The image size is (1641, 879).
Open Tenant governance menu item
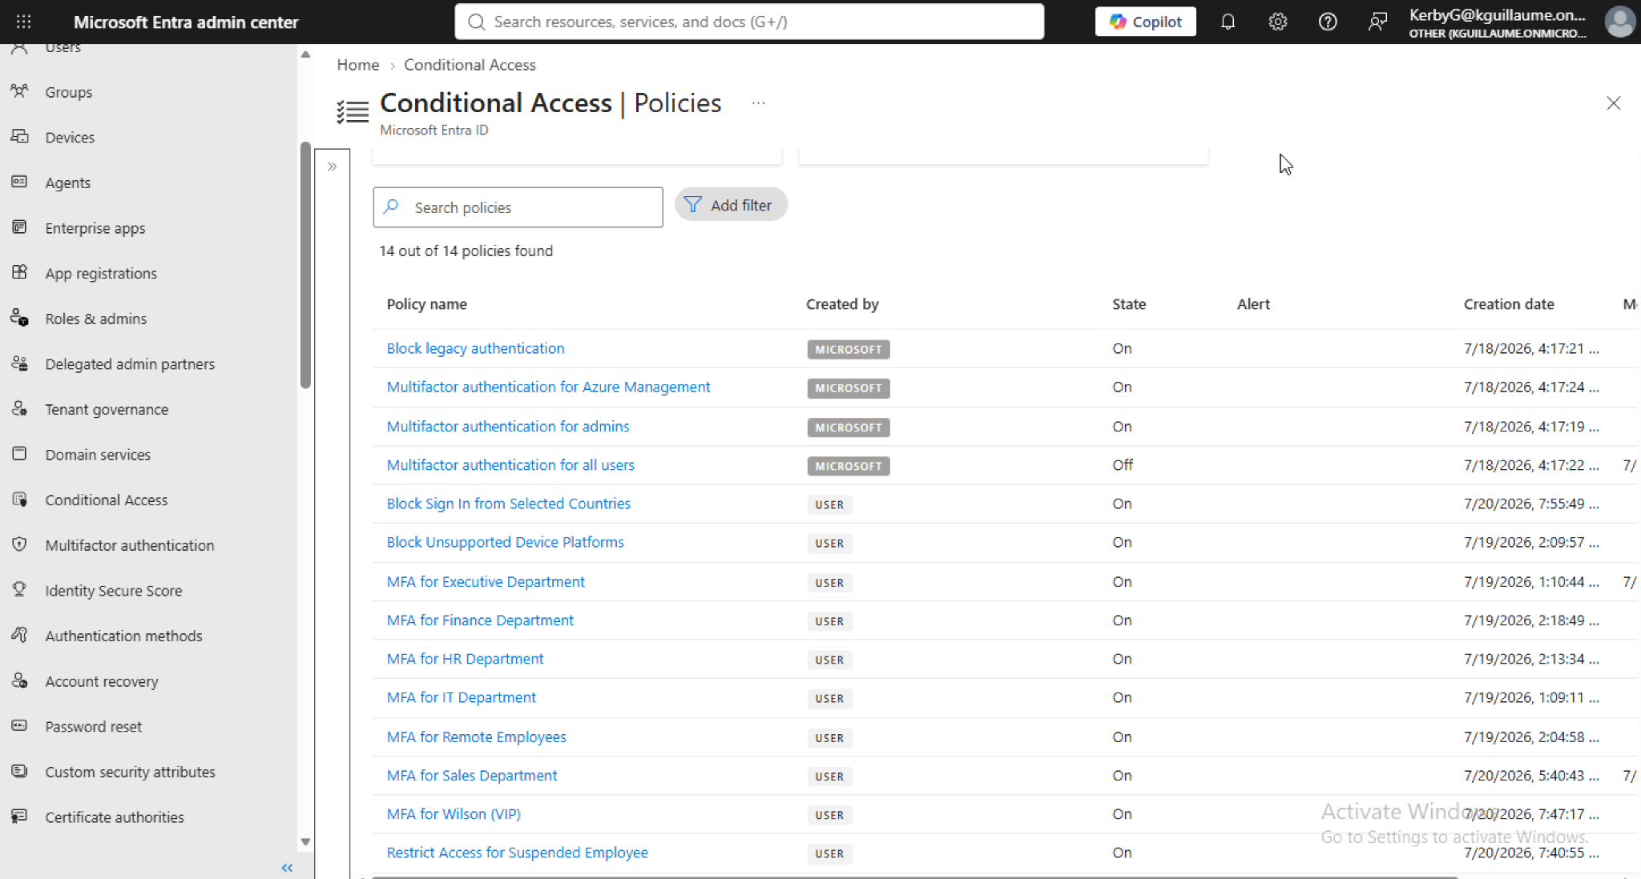107,409
